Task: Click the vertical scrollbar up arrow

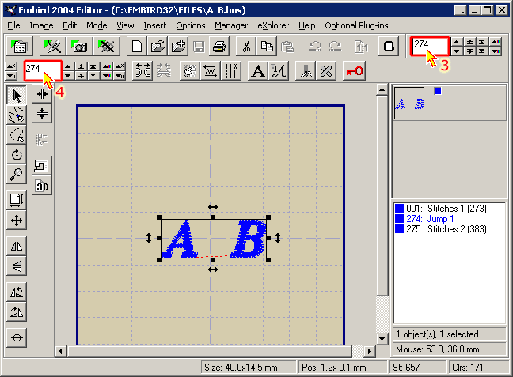Action: pos(382,89)
